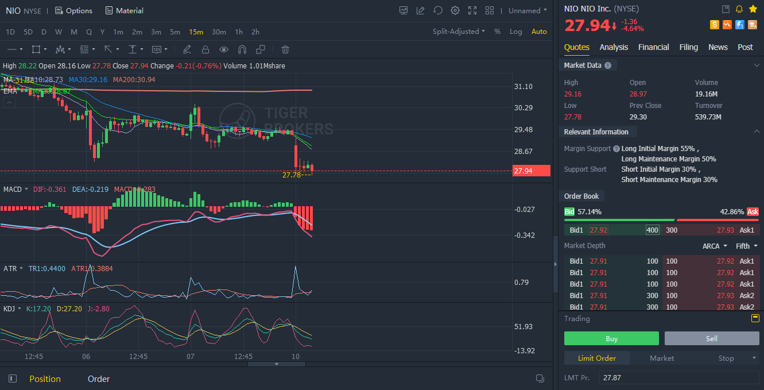Image resolution: width=764 pixels, height=390 pixels.
Task: Click the Market Data info icon
Action: [608, 65]
